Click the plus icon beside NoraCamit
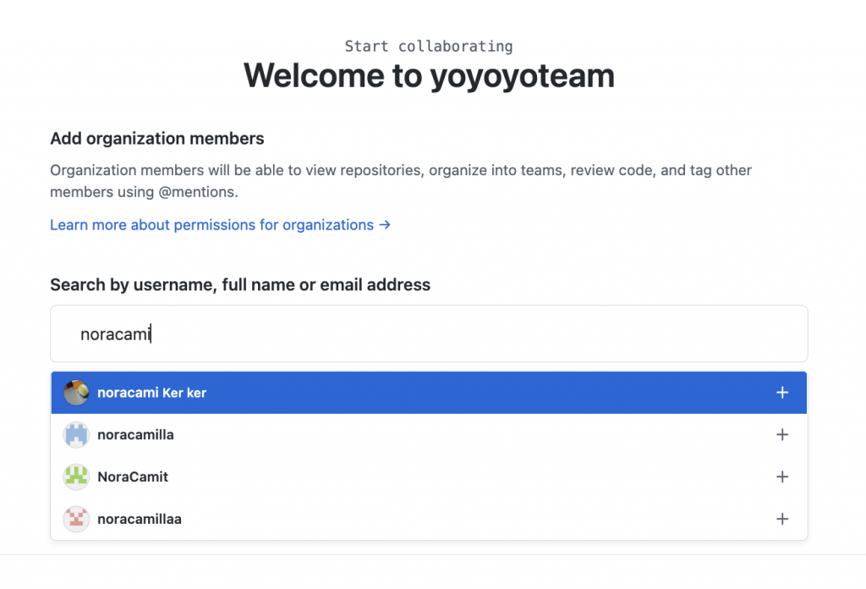The image size is (866, 589). click(782, 477)
